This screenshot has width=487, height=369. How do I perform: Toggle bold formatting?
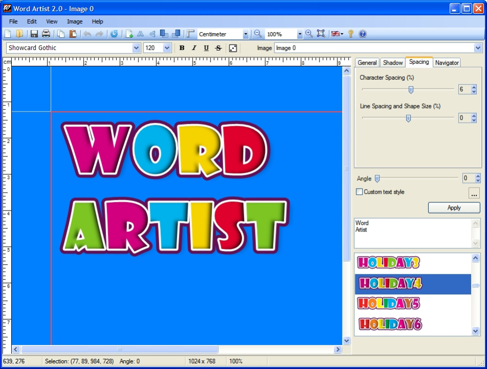pos(182,48)
